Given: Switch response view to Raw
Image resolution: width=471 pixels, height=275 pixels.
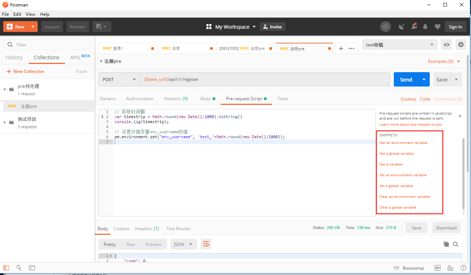Looking at the screenshot, I should click(131, 244).
